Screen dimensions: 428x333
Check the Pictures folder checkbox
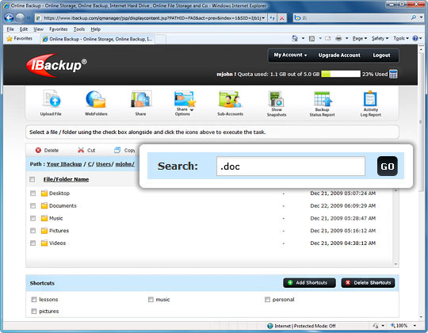tap(32, 231)
